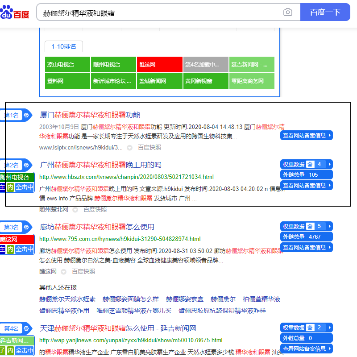The width and height of the screenshot is (357, 357).
Task: Click 查看网站备案信息 for the 第1名 result
Action: pos(307,136)
